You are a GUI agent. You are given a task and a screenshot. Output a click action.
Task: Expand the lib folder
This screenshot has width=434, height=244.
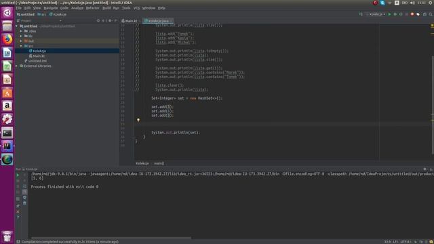click(x=21, y=36)
